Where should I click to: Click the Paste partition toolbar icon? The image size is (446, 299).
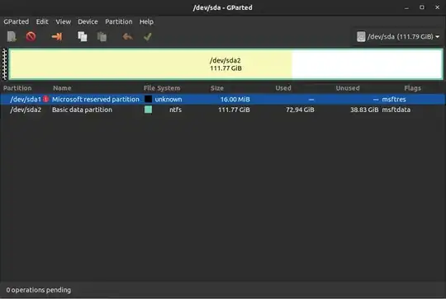point(102,36)
